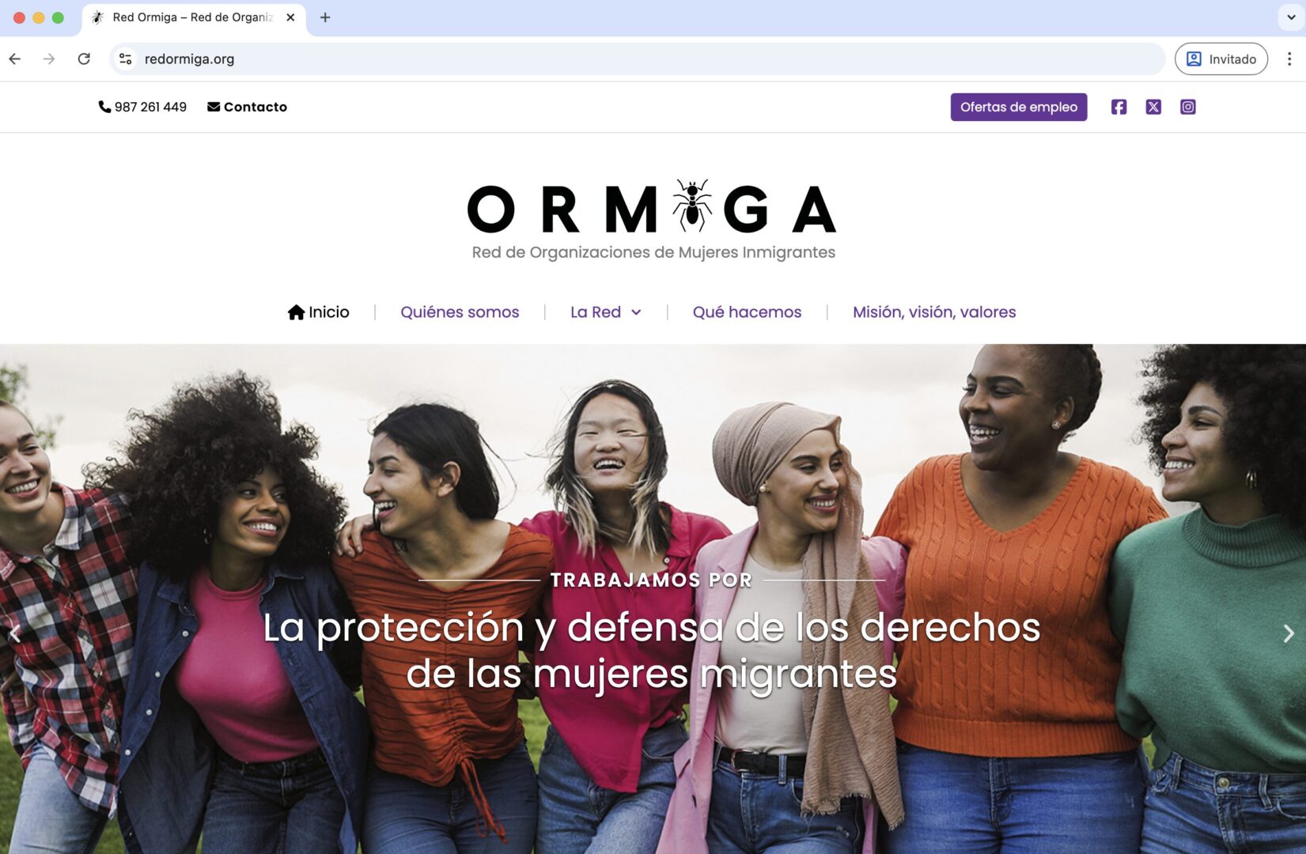Click the home icon beside Inicio
Viewport: 1306px width, 854px height.
[297, 312]
